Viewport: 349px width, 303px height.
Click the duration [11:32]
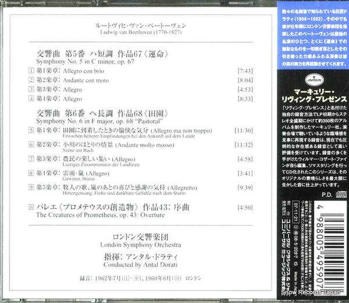tap(244, 145)
